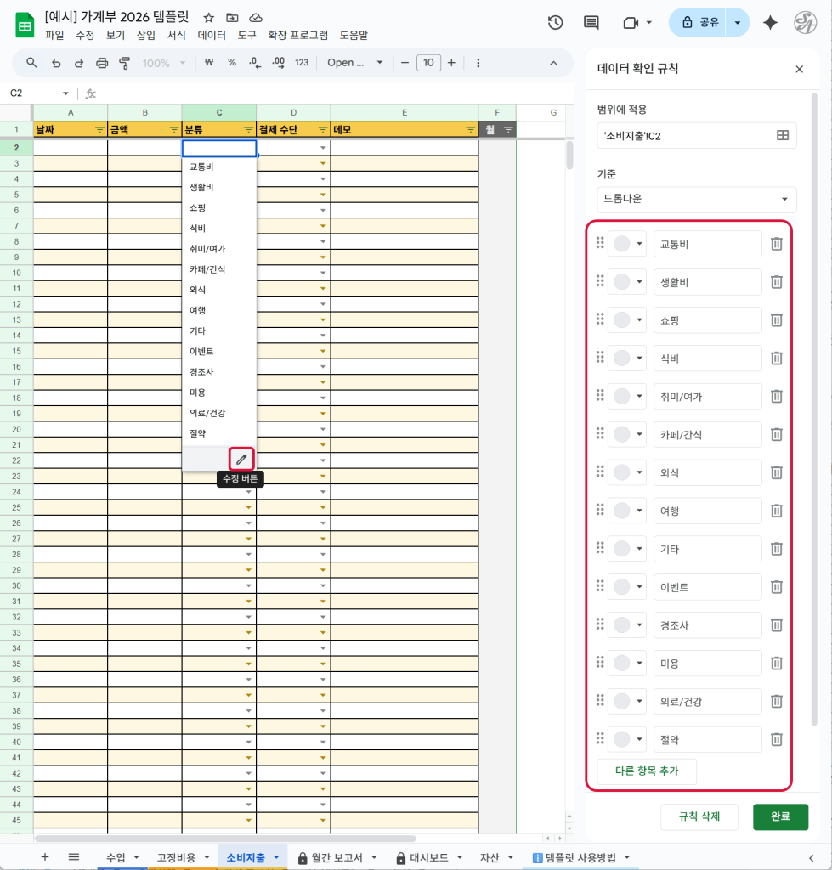Open version history clock icon

(x=555, y=23)
